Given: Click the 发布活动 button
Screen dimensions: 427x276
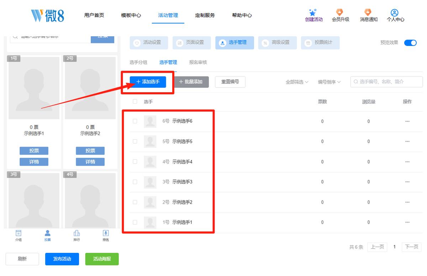Looking at the screenshot, I should click(x=62, y=259).
